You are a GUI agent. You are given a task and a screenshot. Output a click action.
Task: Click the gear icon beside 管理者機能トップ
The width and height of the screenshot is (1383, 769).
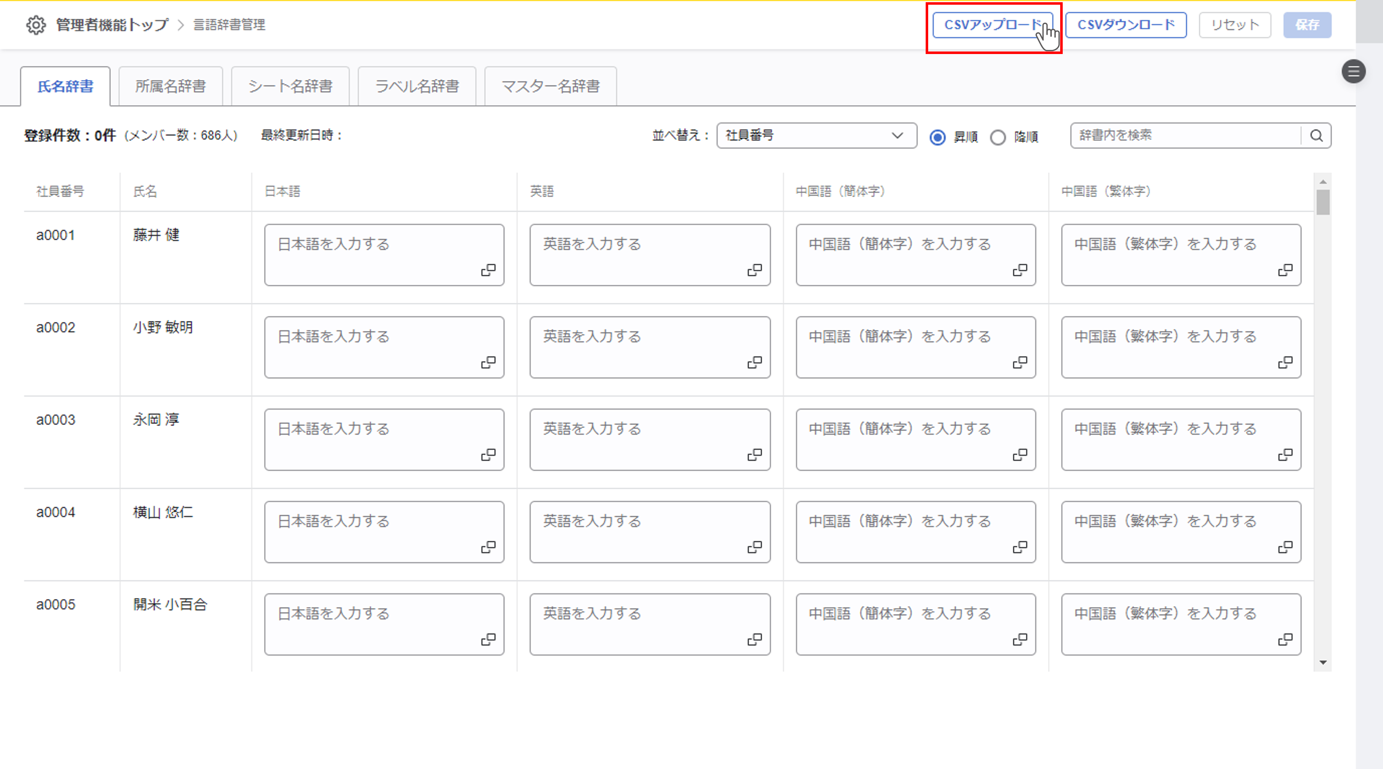(x=36, y=25)
